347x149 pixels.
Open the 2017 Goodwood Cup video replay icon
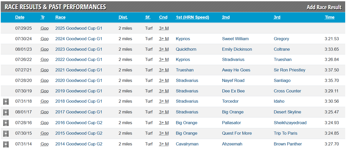click(6, 112)
